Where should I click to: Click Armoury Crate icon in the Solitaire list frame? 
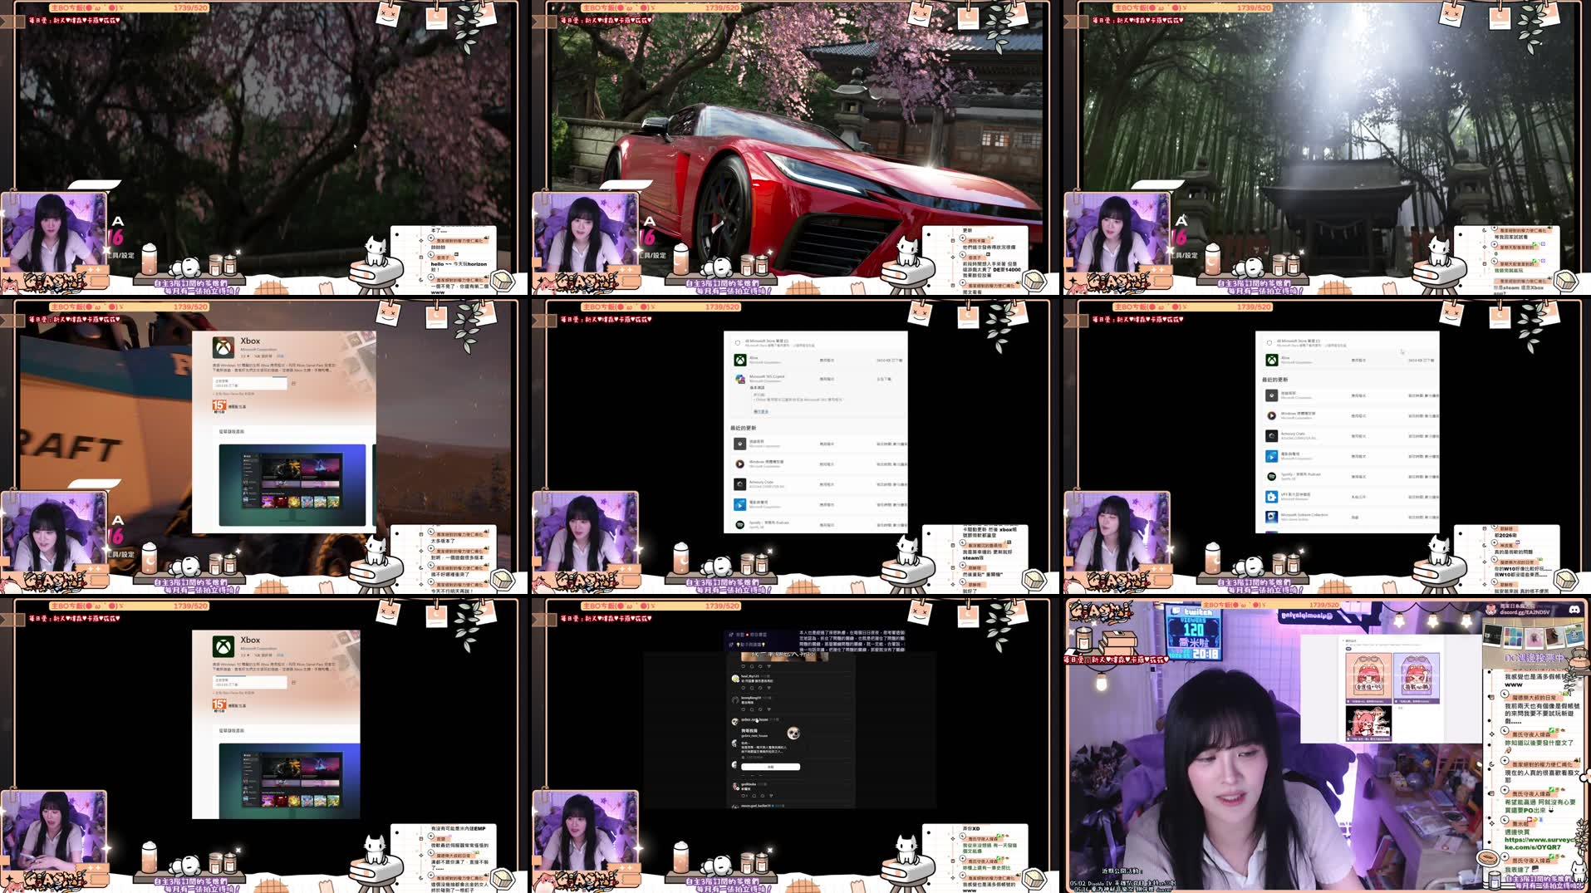point(1271,435)
